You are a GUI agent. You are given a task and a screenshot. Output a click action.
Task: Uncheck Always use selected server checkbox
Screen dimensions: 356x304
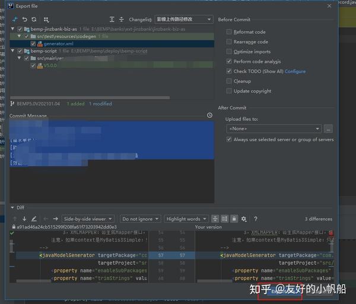229,139
